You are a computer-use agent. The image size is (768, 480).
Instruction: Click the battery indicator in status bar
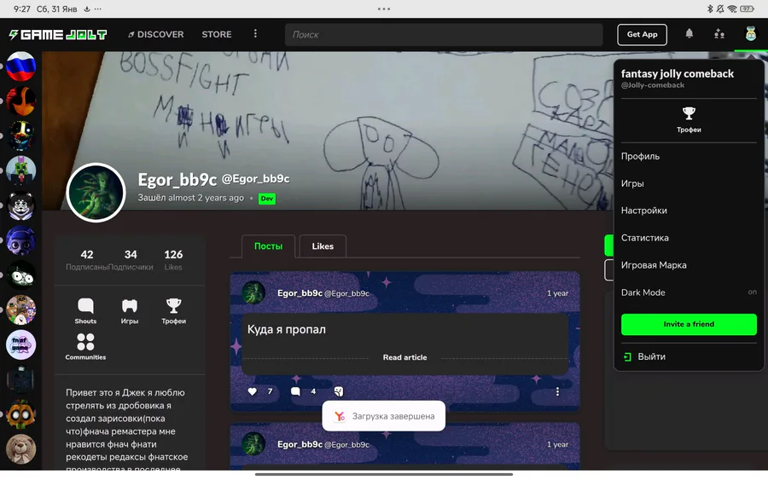coord(748,9)
